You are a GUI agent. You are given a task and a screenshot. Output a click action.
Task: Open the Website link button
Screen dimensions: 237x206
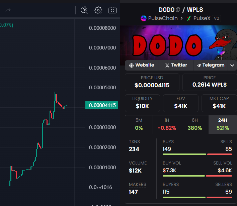click(x=142, y=65)
